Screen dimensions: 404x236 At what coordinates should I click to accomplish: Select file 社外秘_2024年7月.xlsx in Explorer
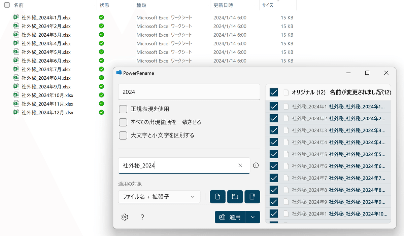click(46, 69)
